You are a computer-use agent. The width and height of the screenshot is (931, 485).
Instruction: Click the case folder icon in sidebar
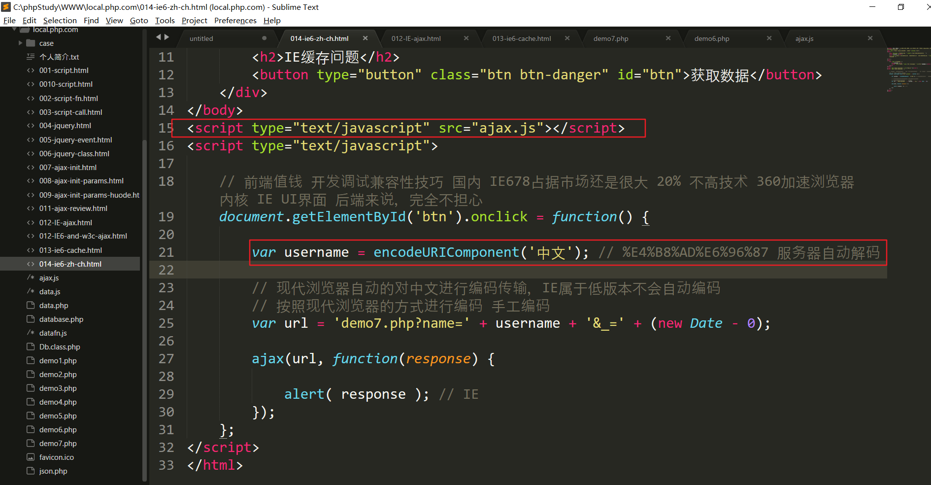(31, 43)
